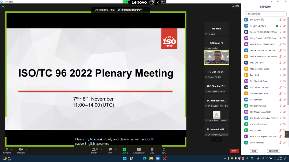Click the microphone icon beside Qiang ZHANG
This screenshot has width=289, height=162.
coord(280,38)
